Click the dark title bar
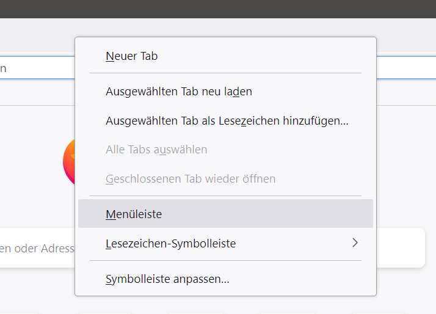This screenshot has width=436, height=314. click(x=218, y=9)
